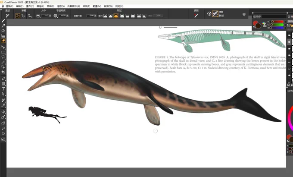The width and height of the screenshot is (293, 177).
Task: Select the Rectangle Shape tool
Action: (3, 84)
